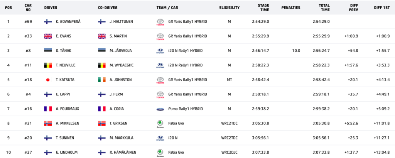Click the DRIVER column header
The height and width of the screenshot is (158, 395).
click(51, 8)
